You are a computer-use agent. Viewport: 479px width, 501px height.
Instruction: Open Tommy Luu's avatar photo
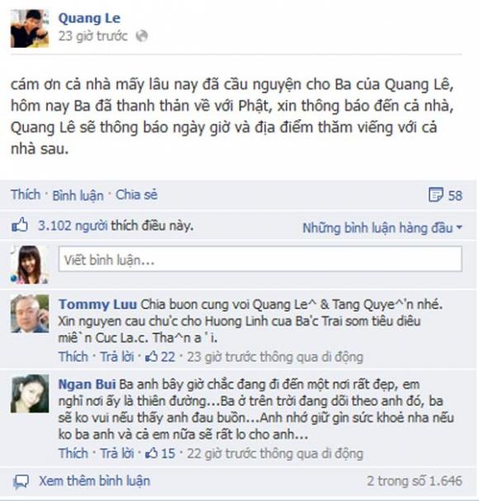(30, 313)
